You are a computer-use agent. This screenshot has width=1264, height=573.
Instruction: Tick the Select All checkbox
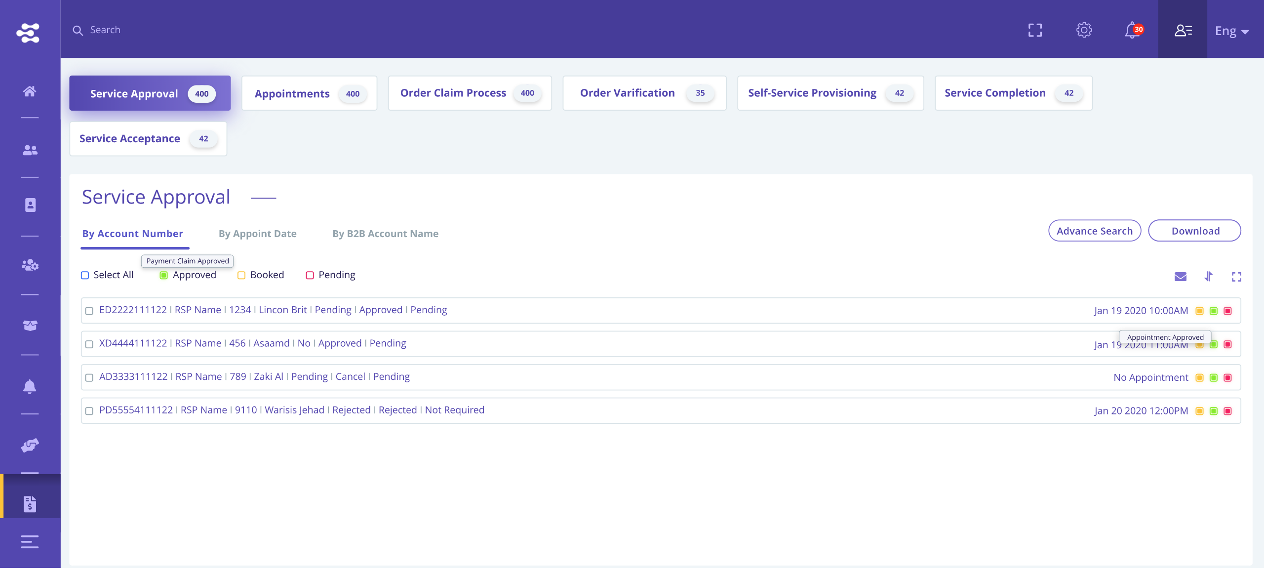pyautogui.click(x=85, y=276)
